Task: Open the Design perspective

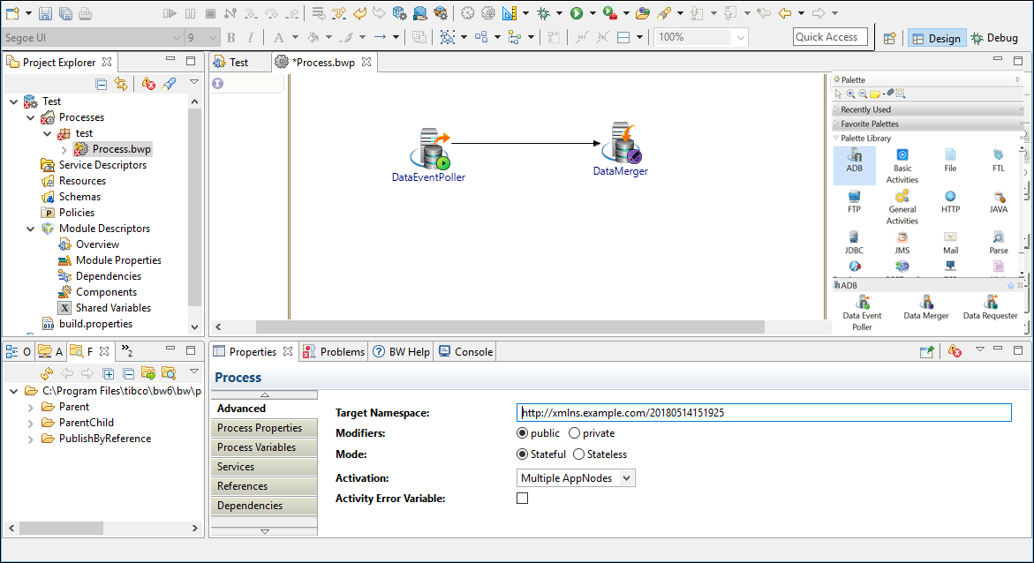Action: 935,38
